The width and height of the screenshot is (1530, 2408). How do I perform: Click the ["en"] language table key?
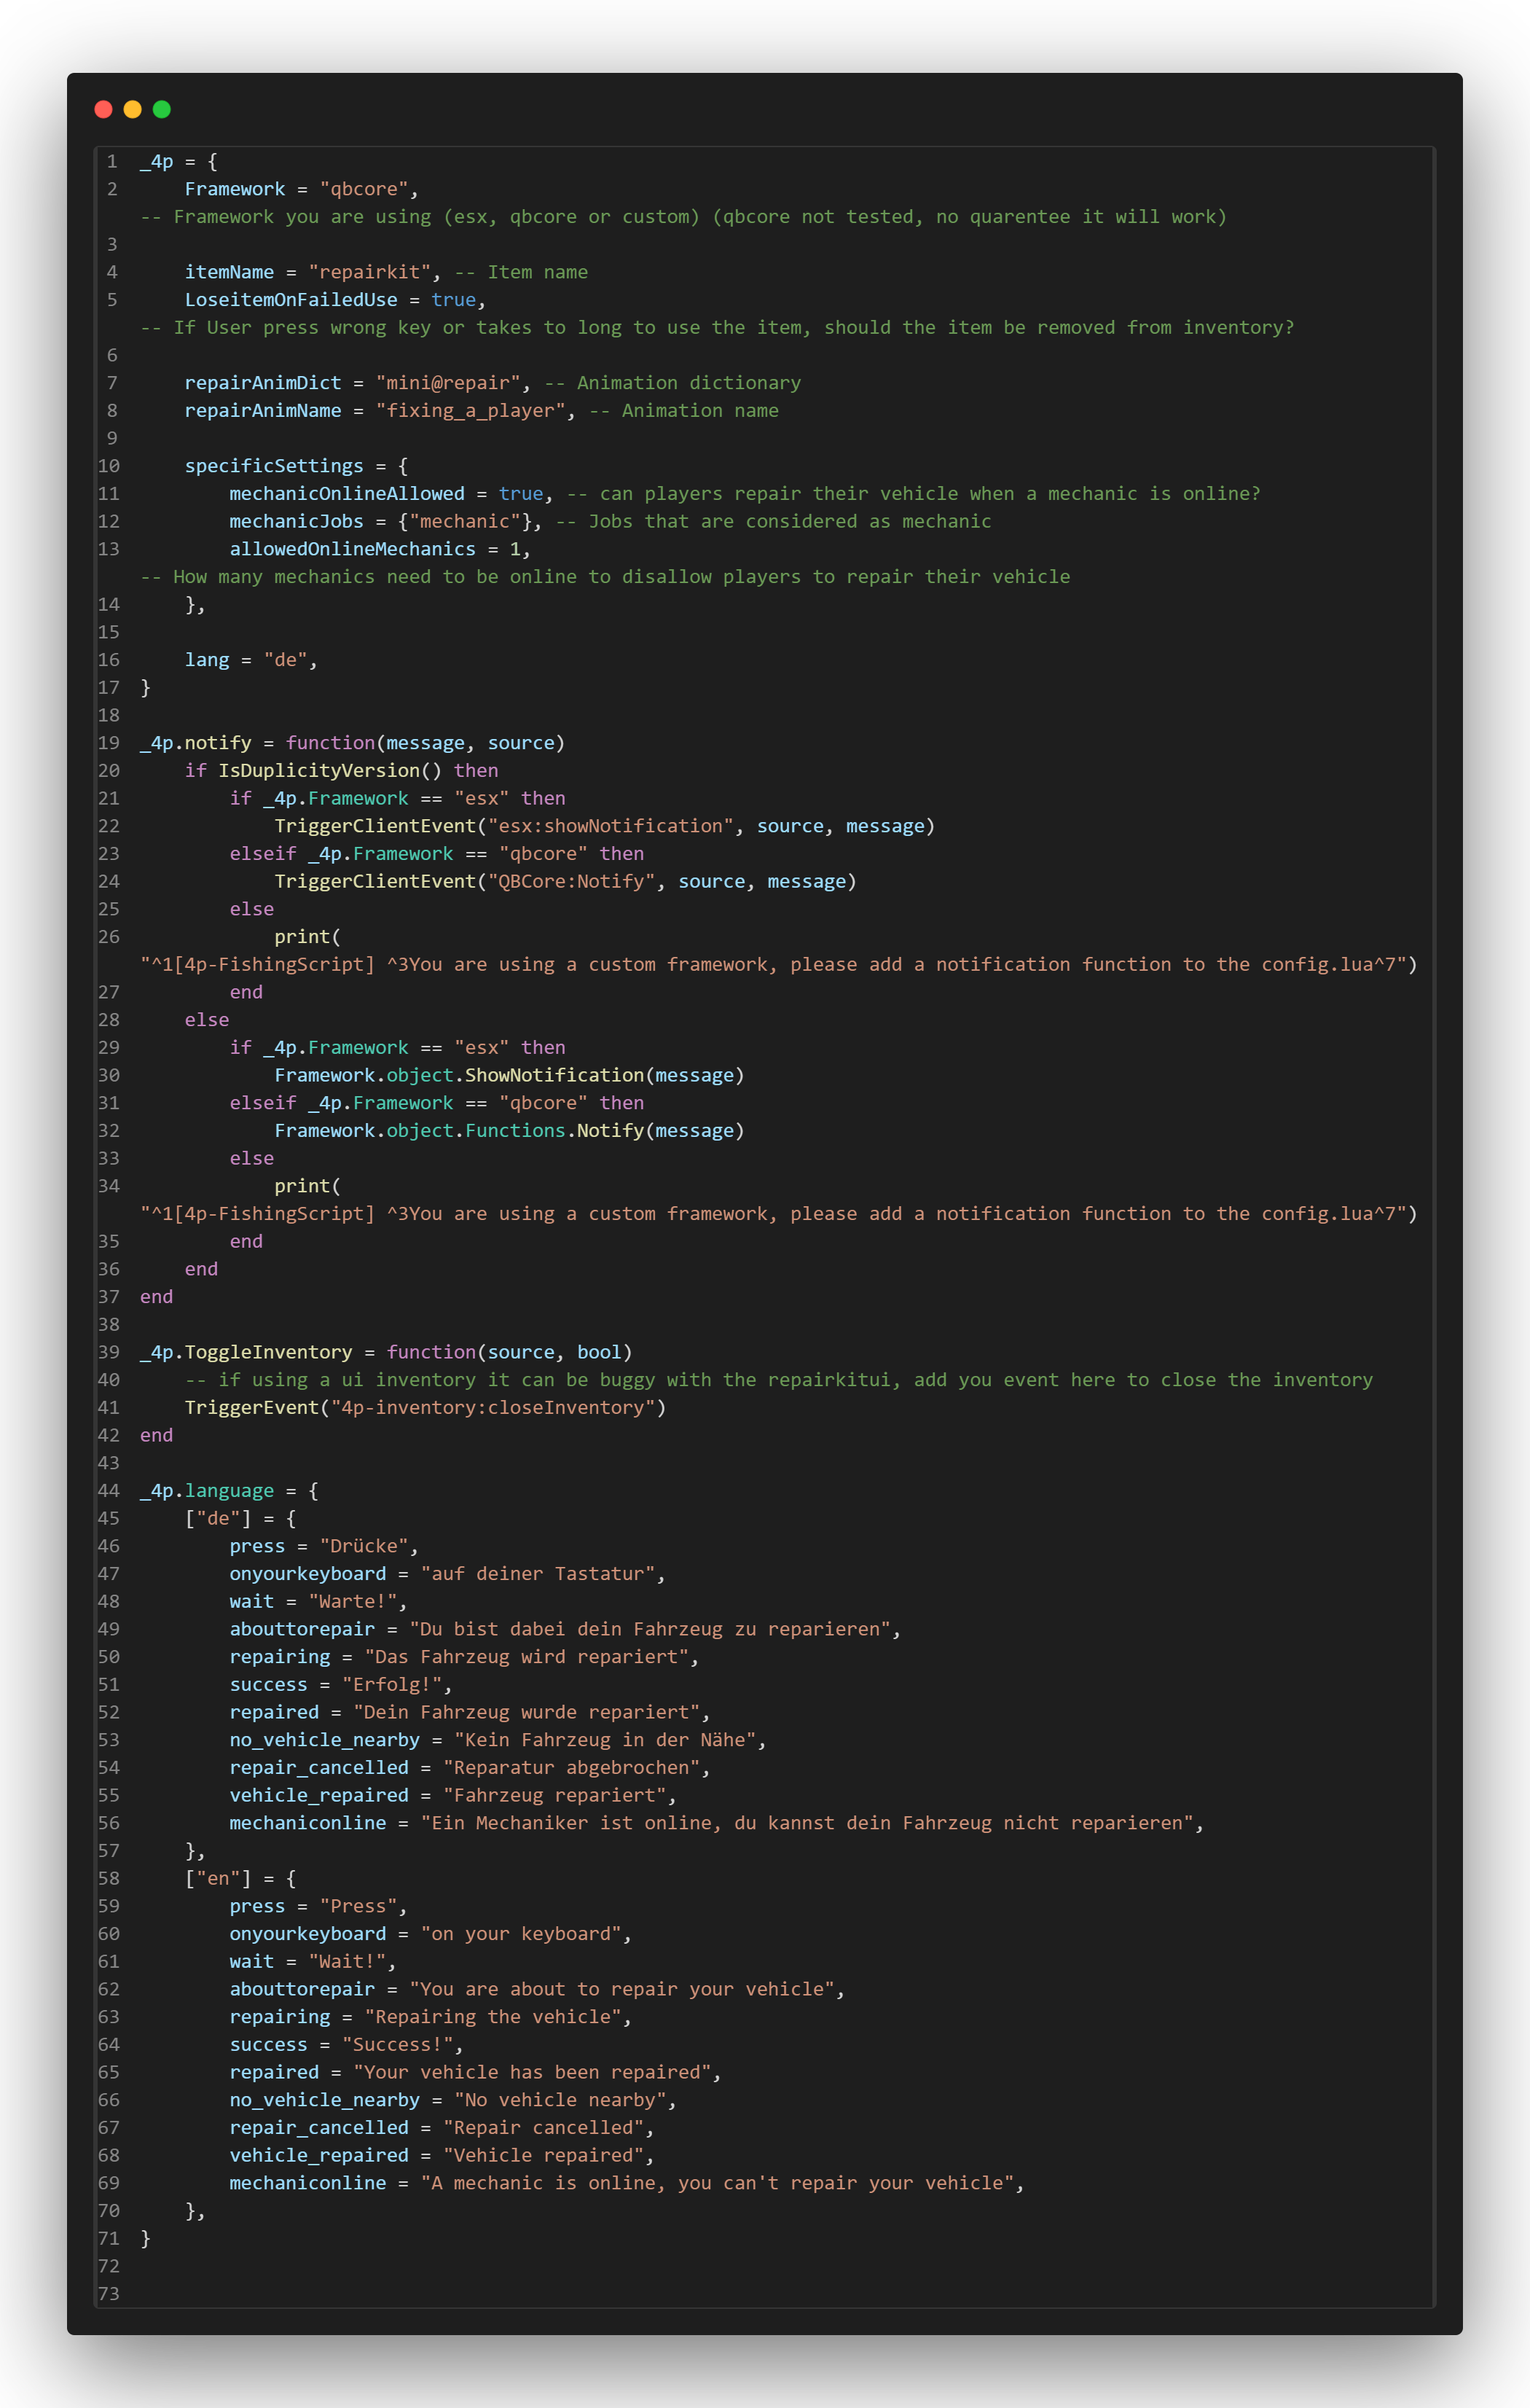tap(218, 1879)
